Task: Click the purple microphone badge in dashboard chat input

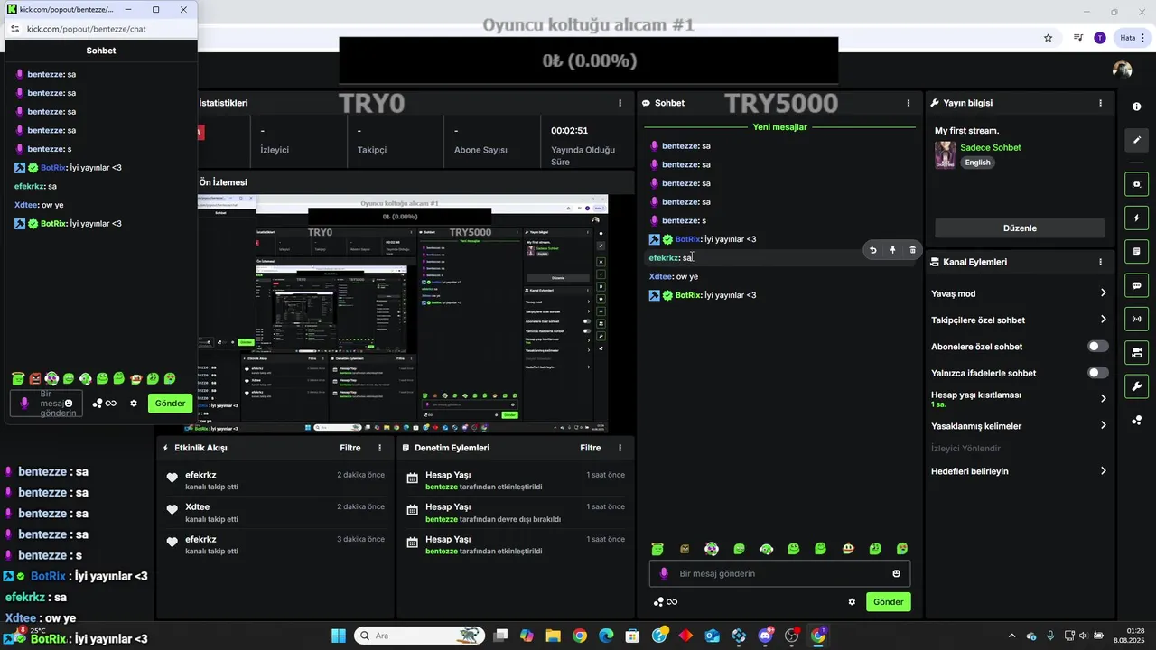Action: click(x=664, y=573)
